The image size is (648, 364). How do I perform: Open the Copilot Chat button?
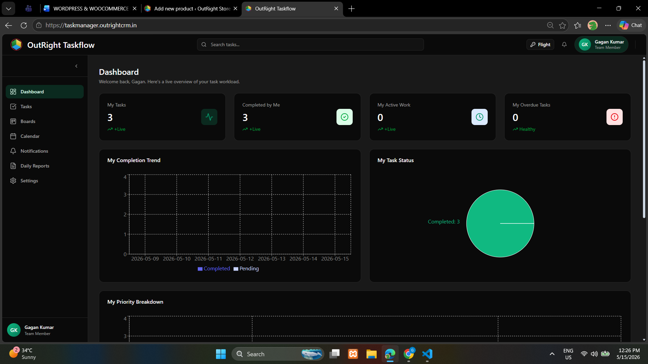pos(630,25)
